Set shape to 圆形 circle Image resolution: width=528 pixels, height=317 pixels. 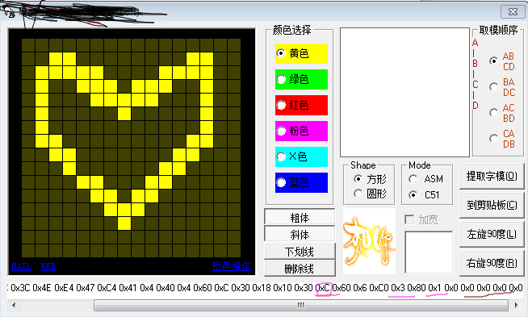point(370,194)
